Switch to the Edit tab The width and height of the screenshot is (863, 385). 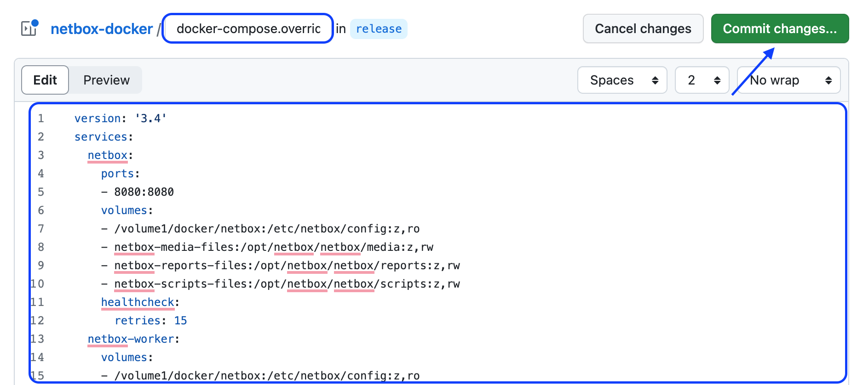pos(45,80)
